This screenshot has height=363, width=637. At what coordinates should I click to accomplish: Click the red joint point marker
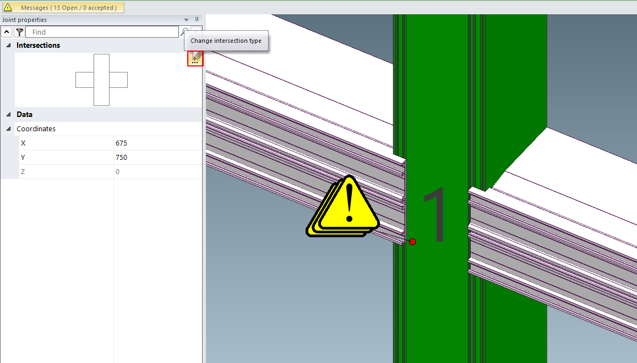412,242
